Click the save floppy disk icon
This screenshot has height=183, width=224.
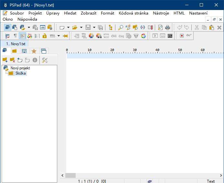tap(88, 27)
